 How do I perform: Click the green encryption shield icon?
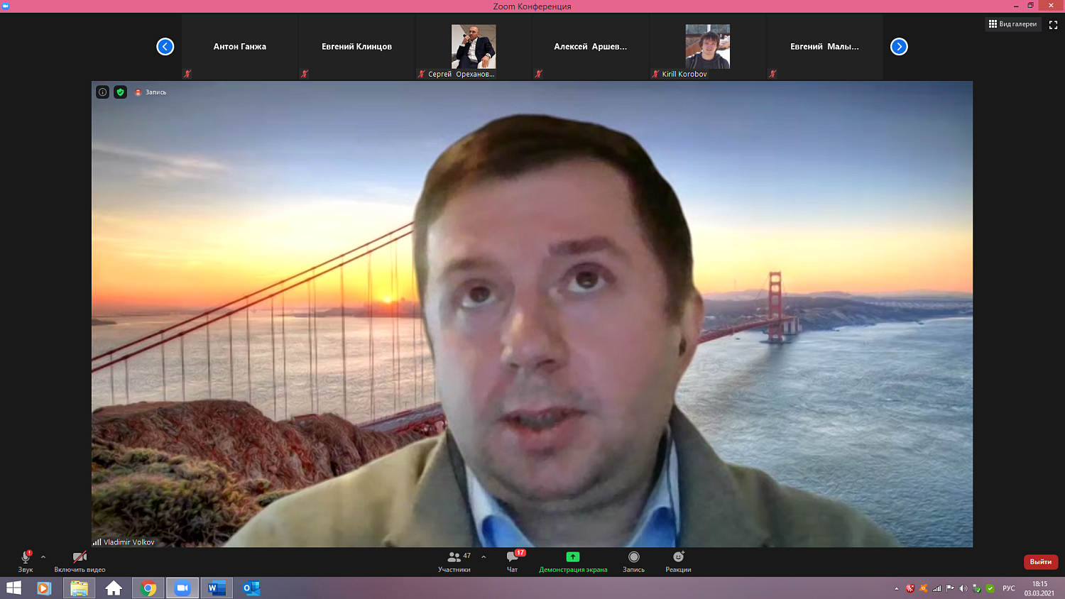121,92
